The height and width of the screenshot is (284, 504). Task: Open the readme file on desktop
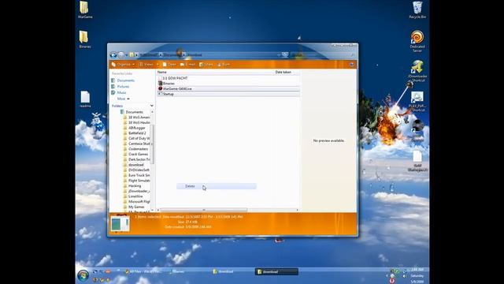coord(85,99)
